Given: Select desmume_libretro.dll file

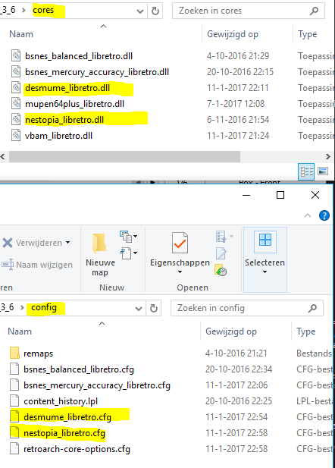Looking at the screenshot, I should (67, 88).
